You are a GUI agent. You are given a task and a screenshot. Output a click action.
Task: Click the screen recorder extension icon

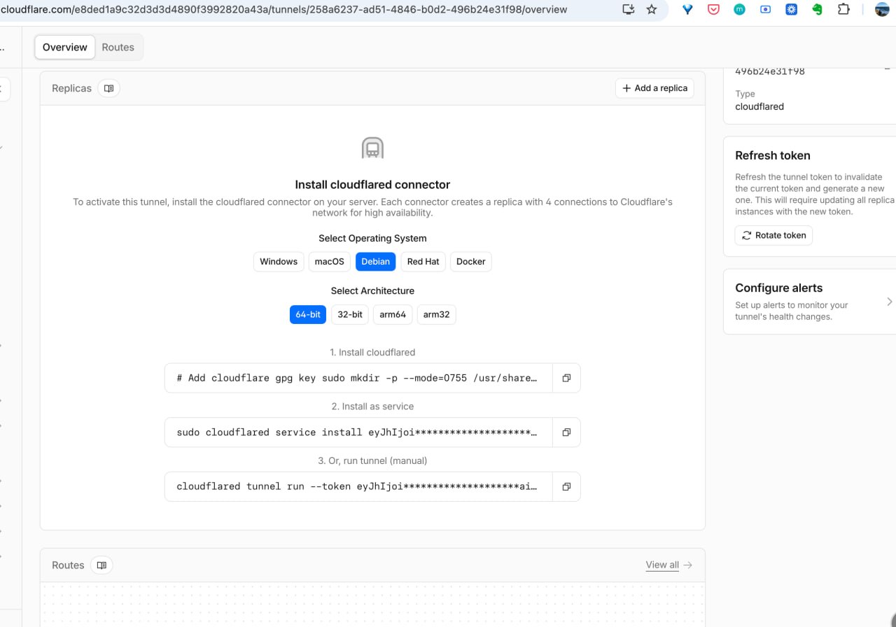[x=765, y=10]
